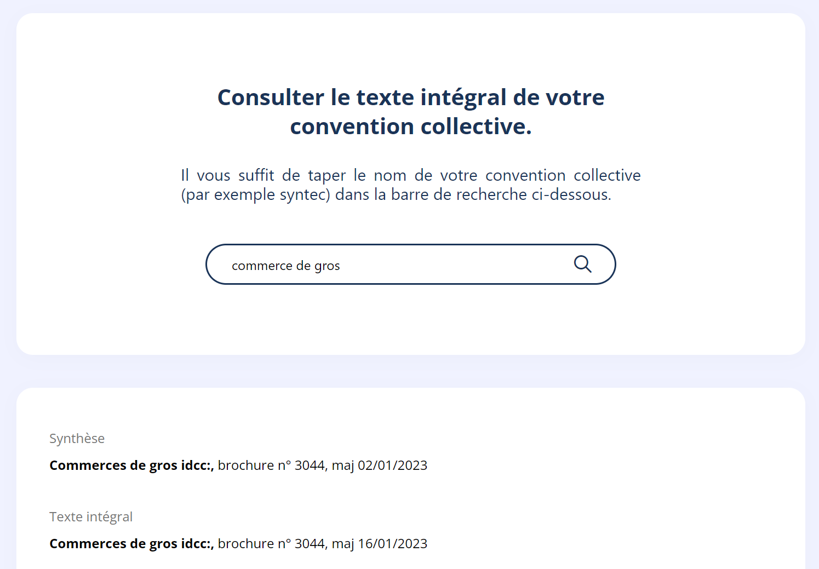Click the "maj 02/01/2023" date text

(380, 465)
